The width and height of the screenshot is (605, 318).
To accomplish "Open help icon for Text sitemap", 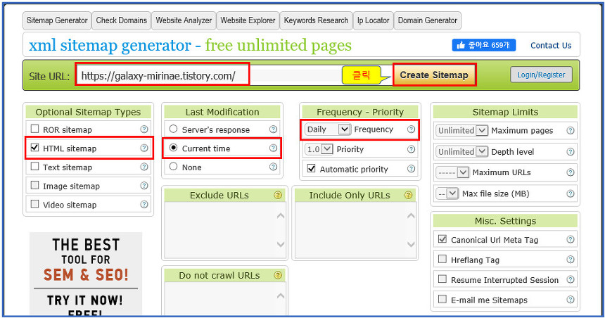I will [144, 167].
